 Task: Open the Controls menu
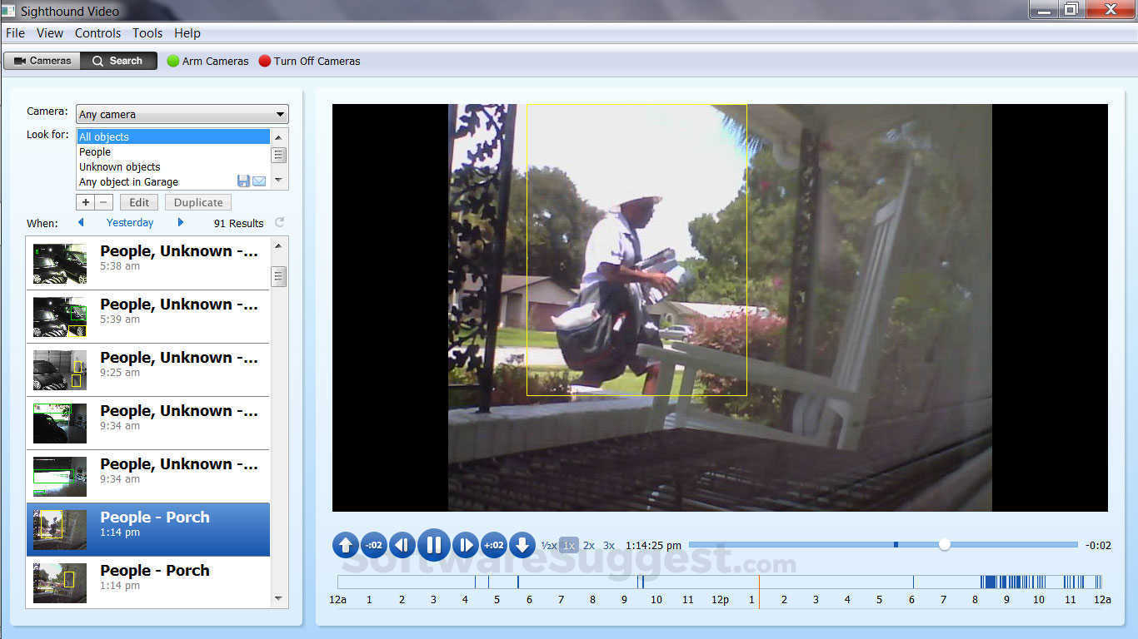[x=97, y=33]
